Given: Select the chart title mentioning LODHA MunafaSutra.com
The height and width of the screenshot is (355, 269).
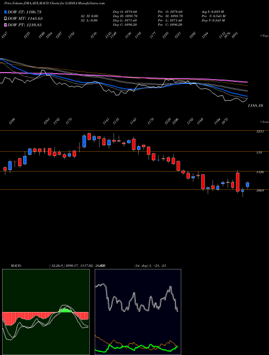Looking at the screenshot, I should (x=54, y=3).
